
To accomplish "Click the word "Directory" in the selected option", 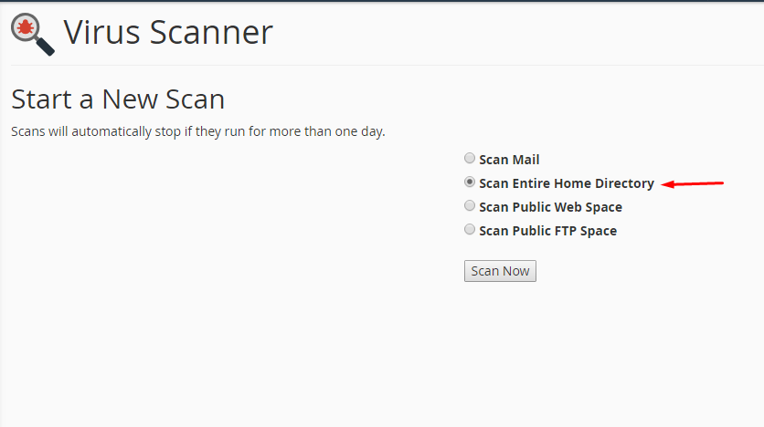I will 624,183.
